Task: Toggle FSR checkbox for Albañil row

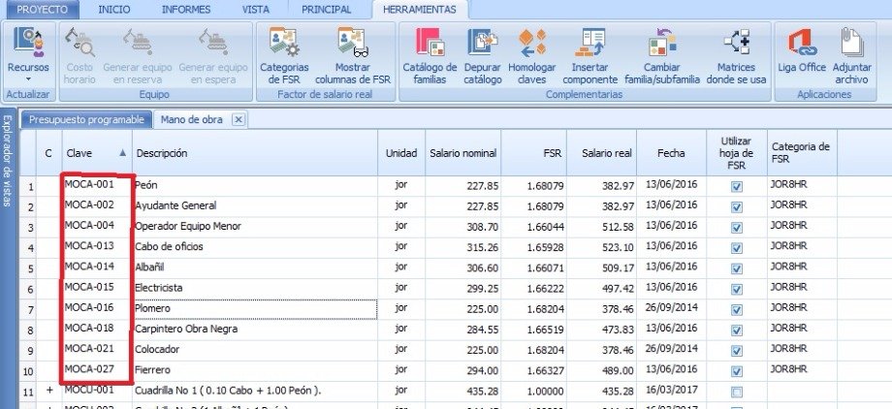Action: (x=737, y=267)
